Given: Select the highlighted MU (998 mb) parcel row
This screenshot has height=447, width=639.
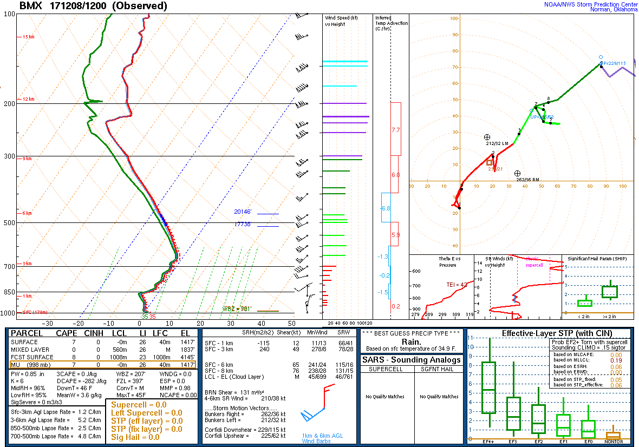Looking at the screenshot, I should (103, 365).
